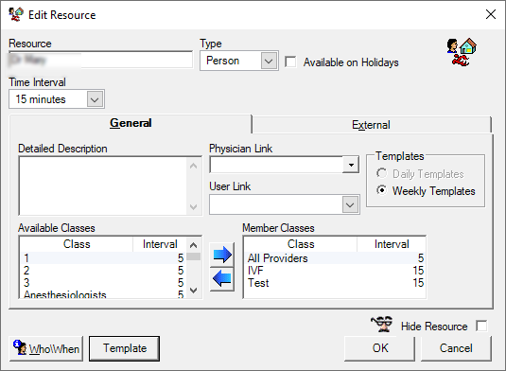Confirm changes with the OK button
The width and height of the screenshot is (506, 371).
pyautogui.click(x=380, y=348)
